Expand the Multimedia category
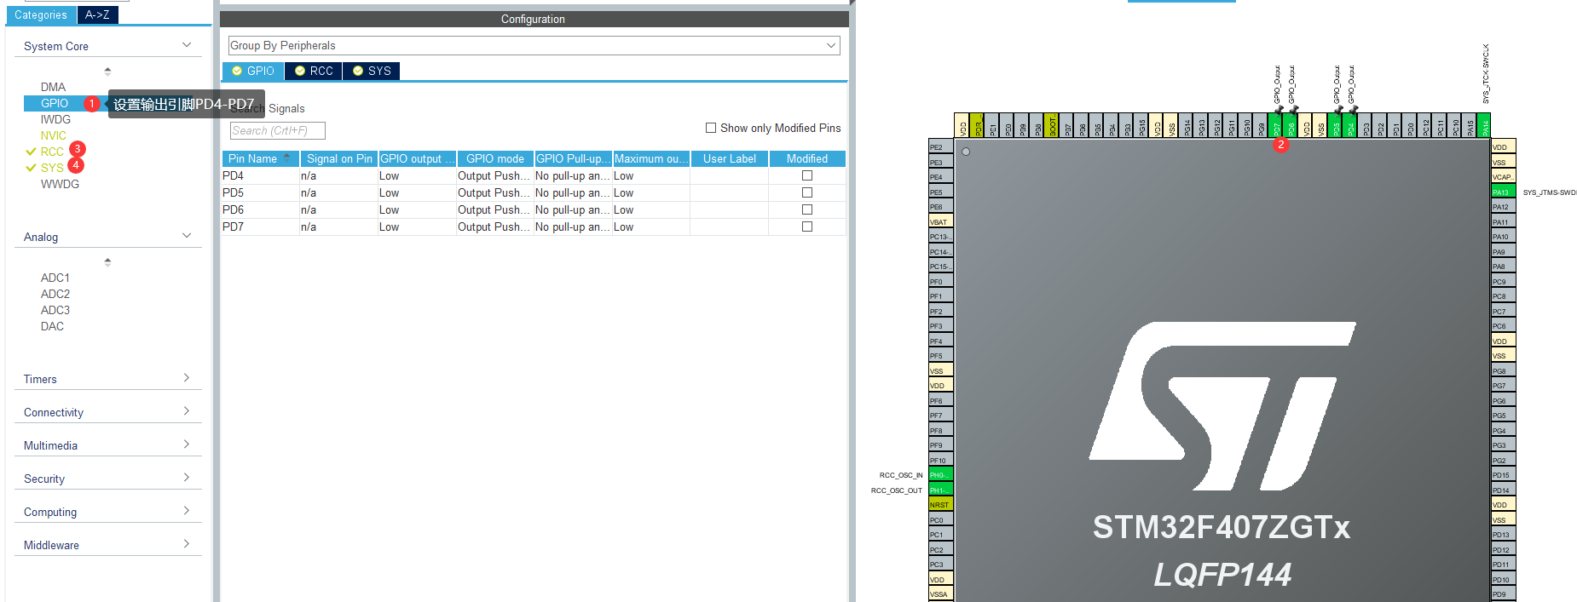 tap(187, 444)
